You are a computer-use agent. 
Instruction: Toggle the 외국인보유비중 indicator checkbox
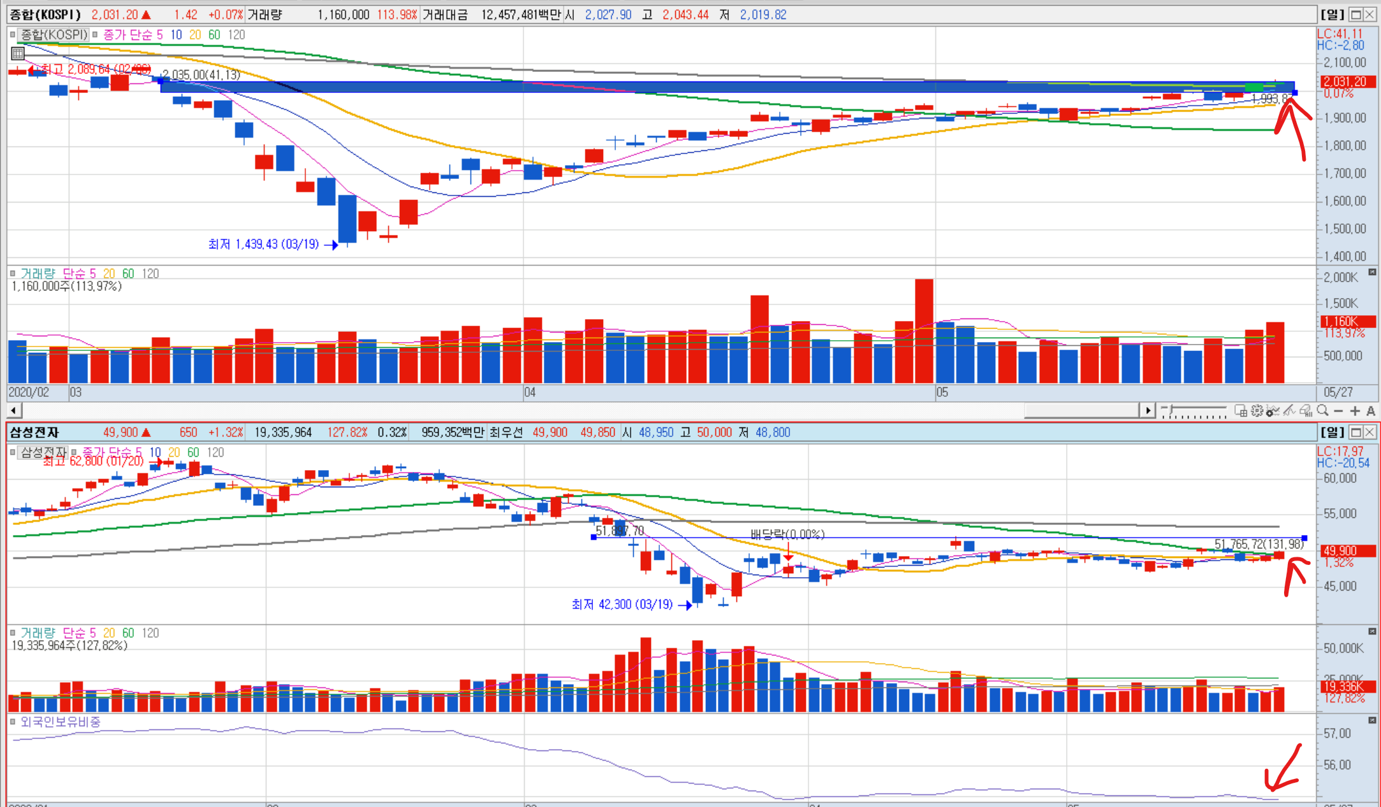click(x=12, y=722)
